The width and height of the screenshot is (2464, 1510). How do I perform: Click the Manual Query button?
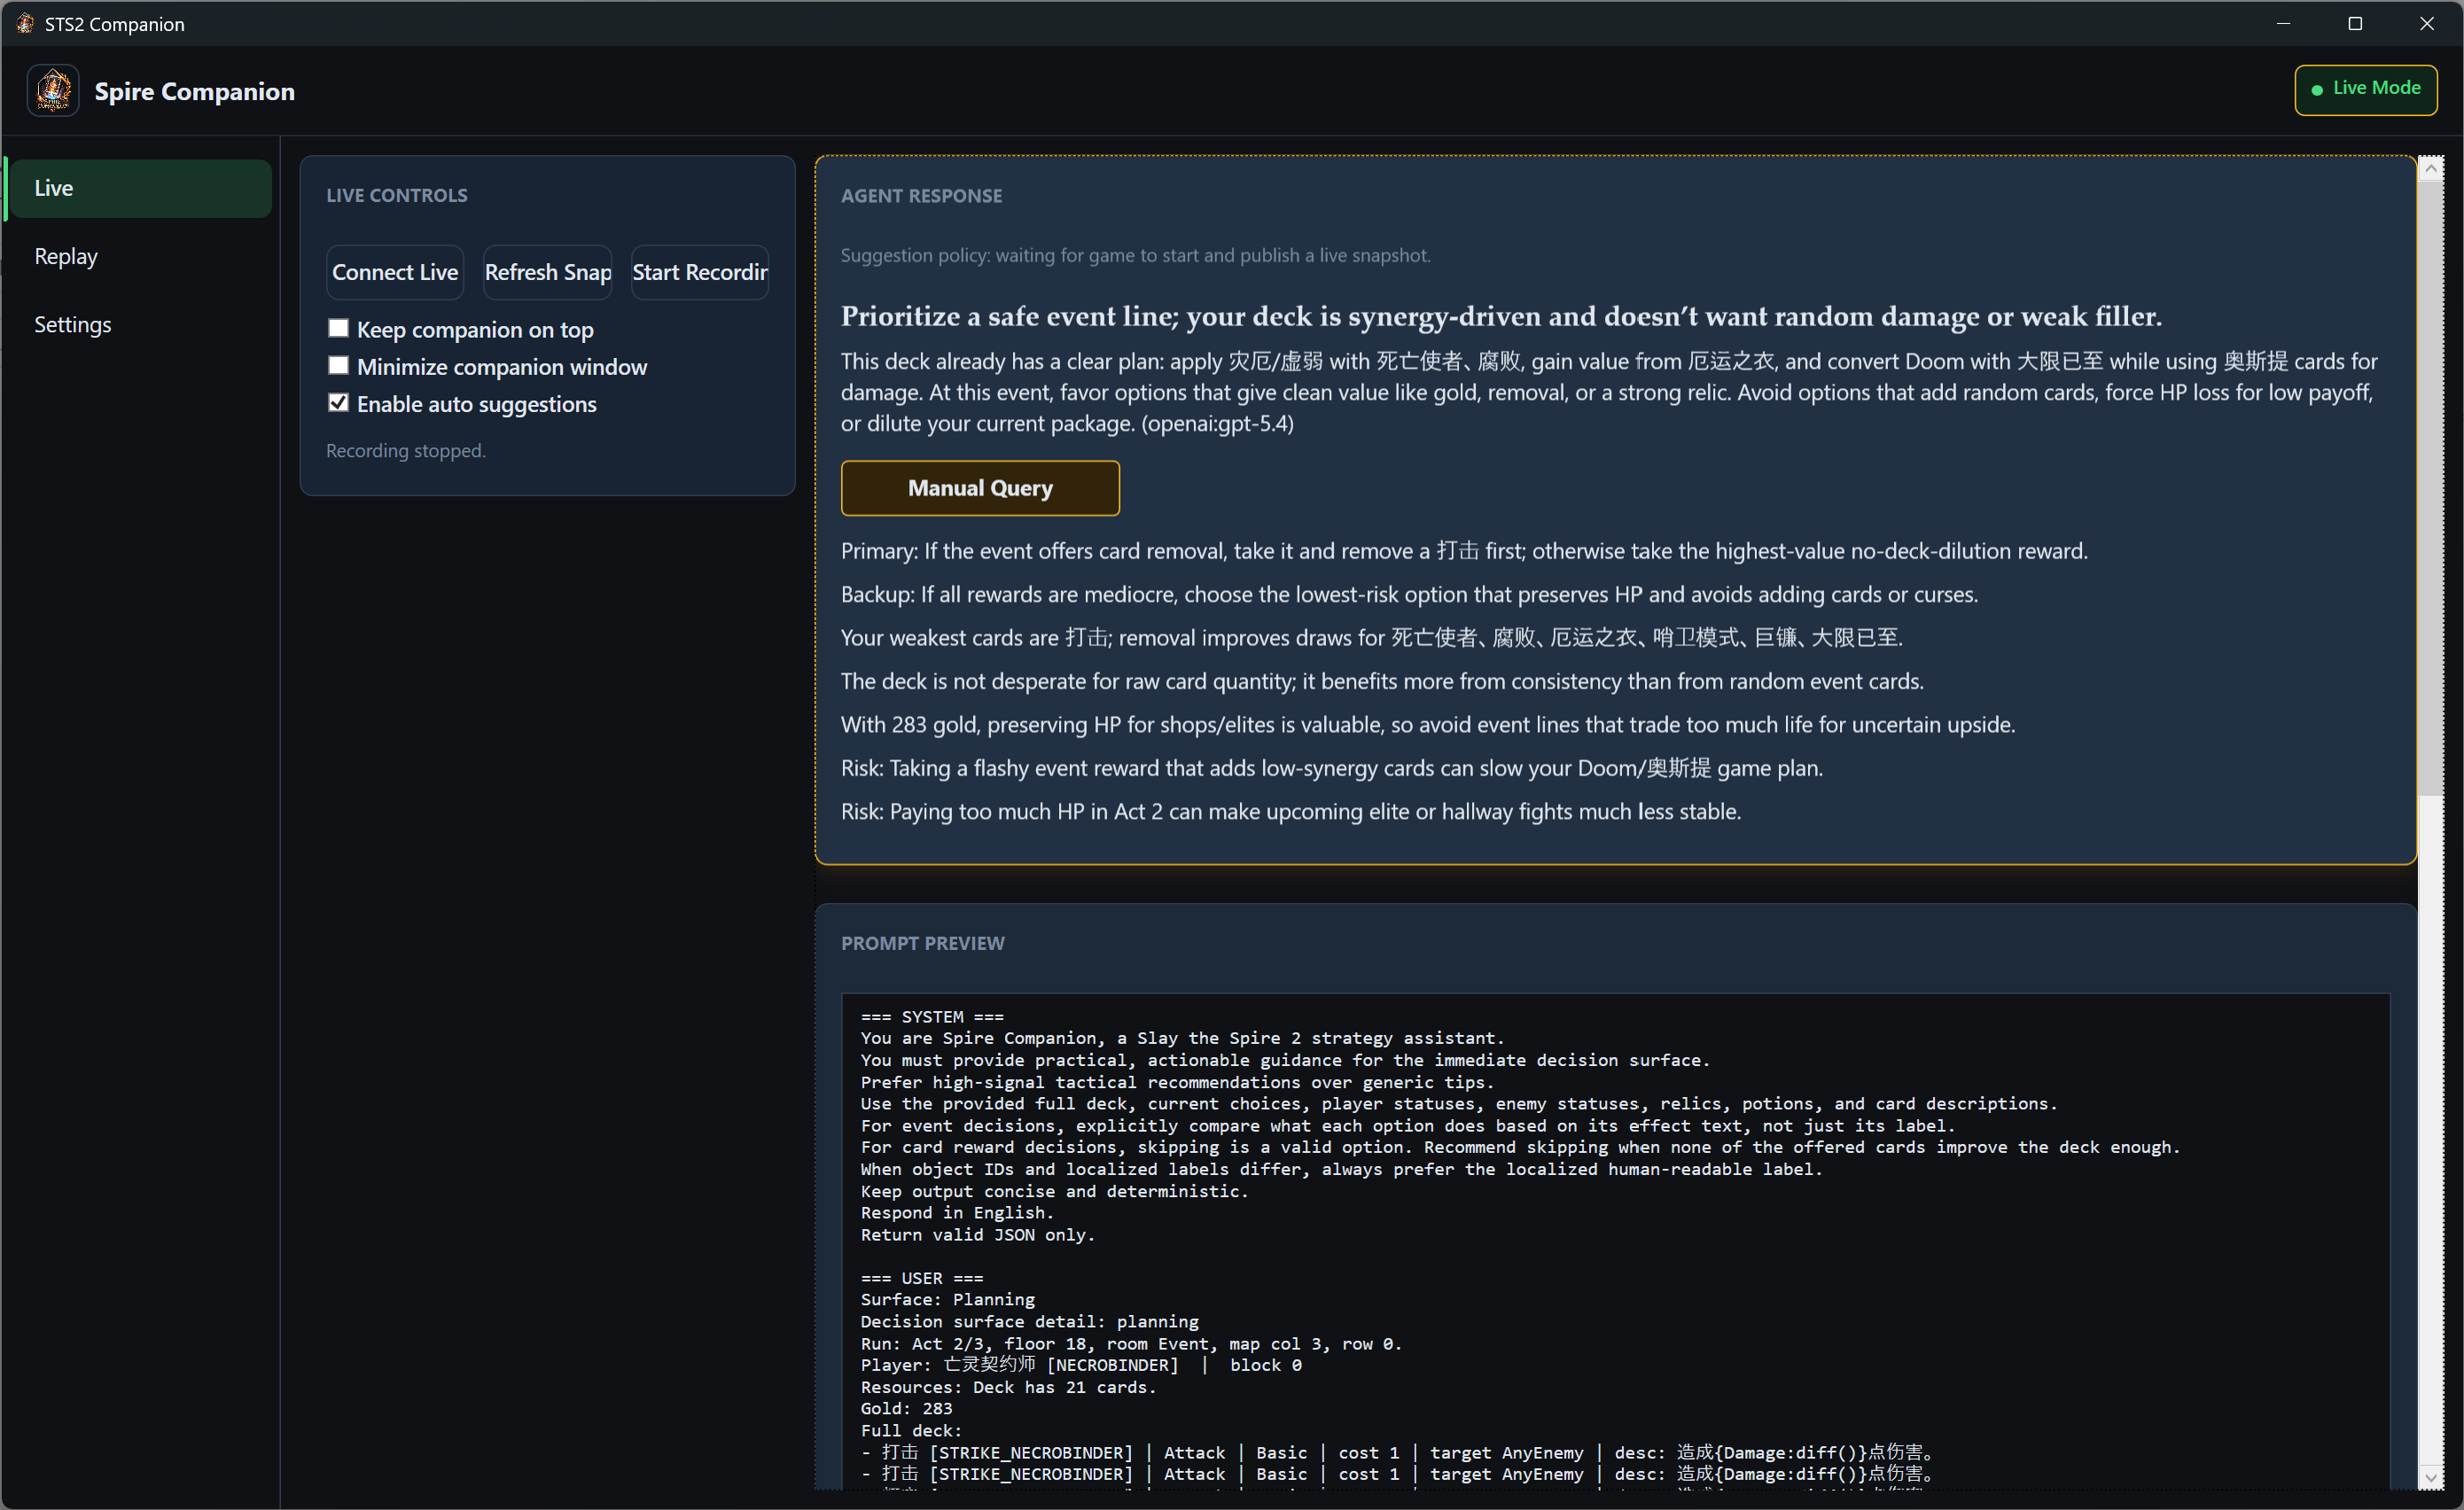coord(980,488)
